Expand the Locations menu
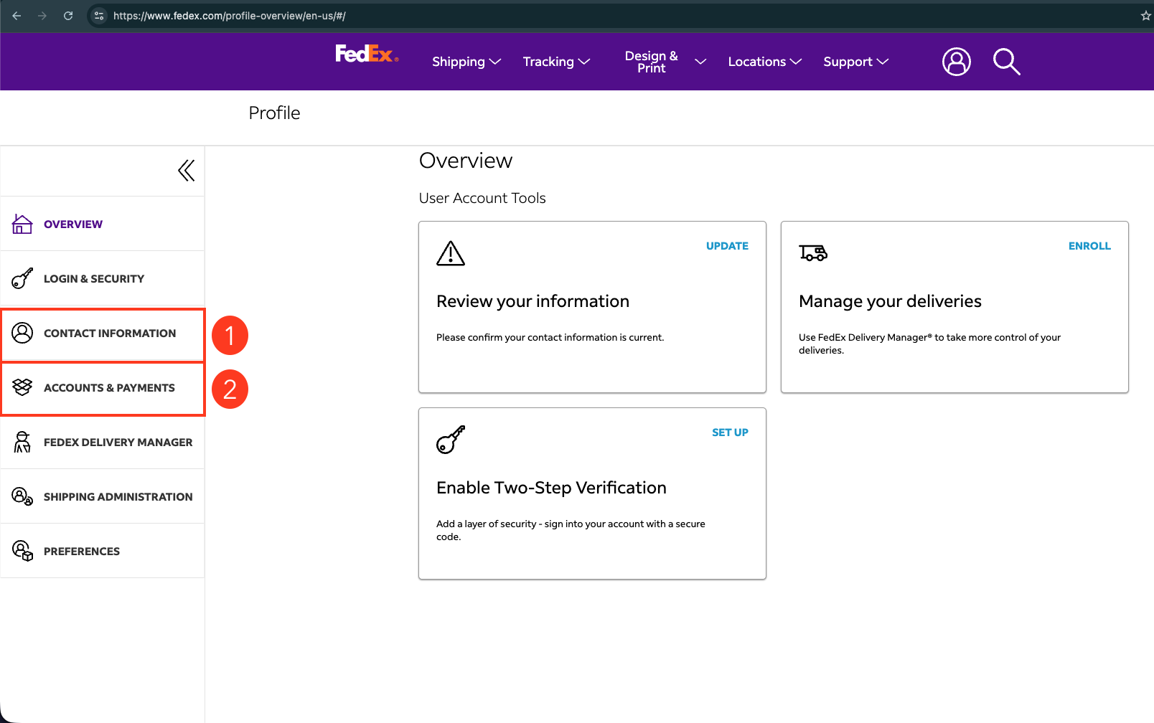The width and height of the screenshot is (1154, 723). [764, 62]
